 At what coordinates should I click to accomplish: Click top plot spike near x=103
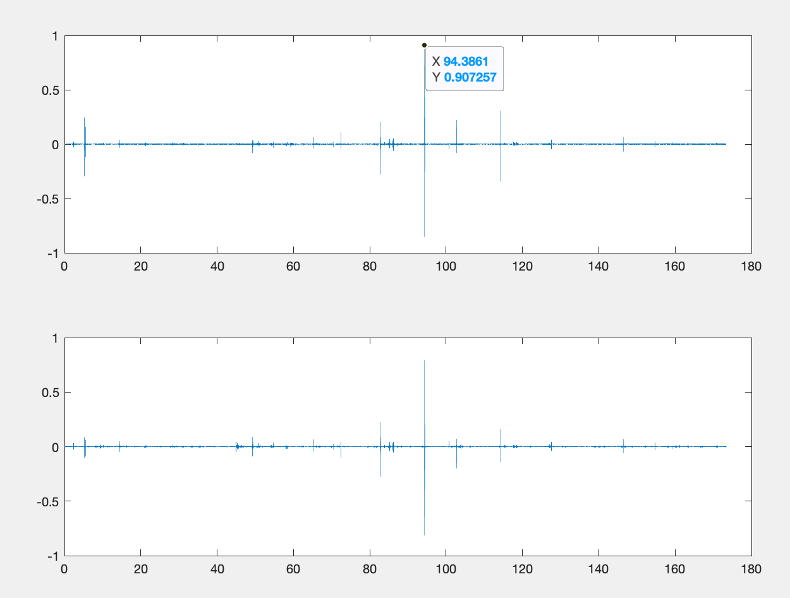(x=456, y=130)
